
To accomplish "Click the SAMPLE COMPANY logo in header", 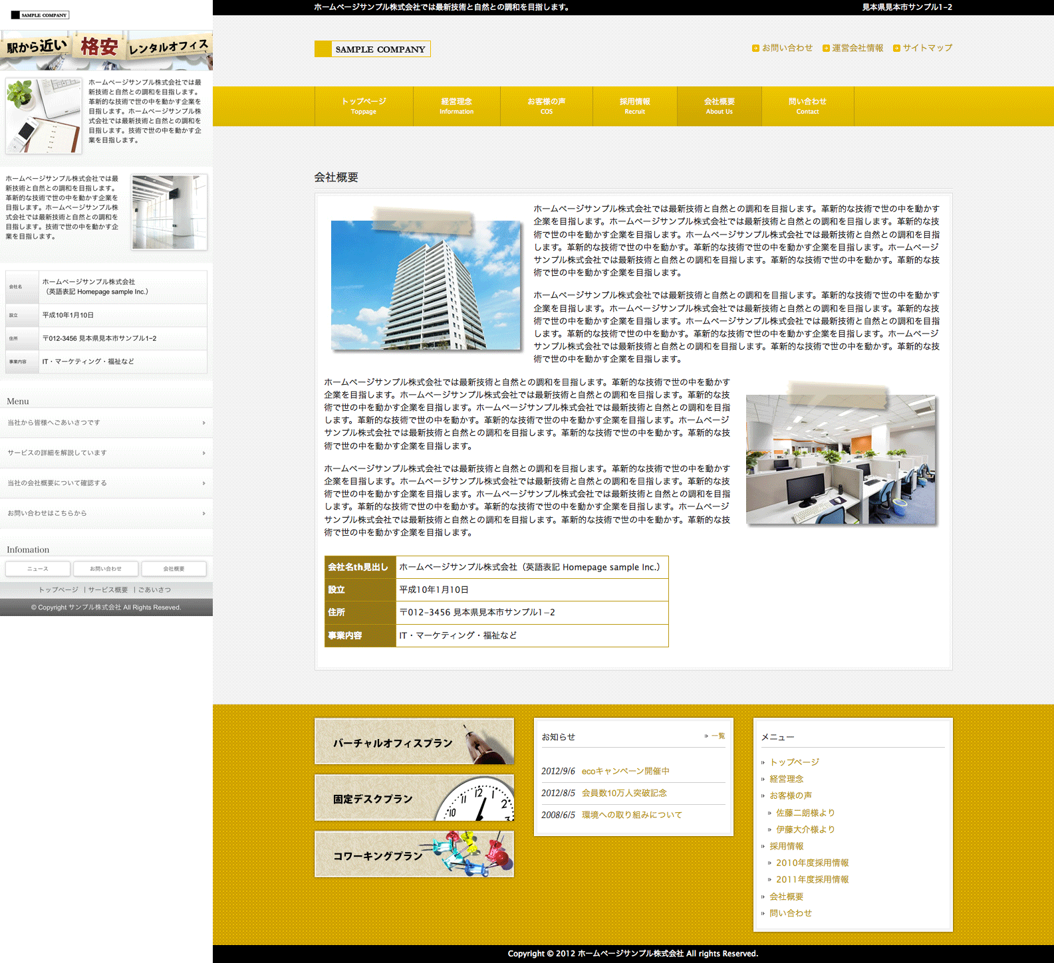I will coord(372,49).
